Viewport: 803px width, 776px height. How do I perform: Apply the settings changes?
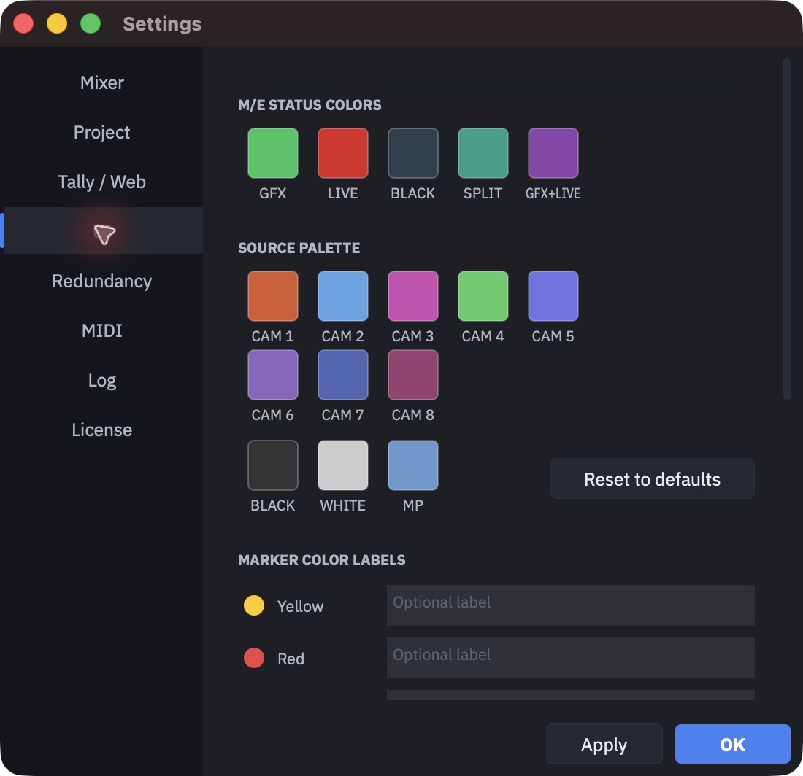click(604, 745)
